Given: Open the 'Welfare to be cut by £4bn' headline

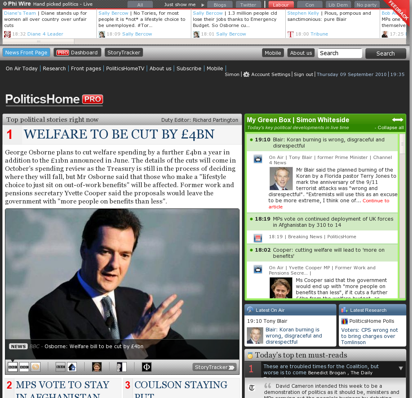Looking at the screenshot, I should (x=119, y=134).
